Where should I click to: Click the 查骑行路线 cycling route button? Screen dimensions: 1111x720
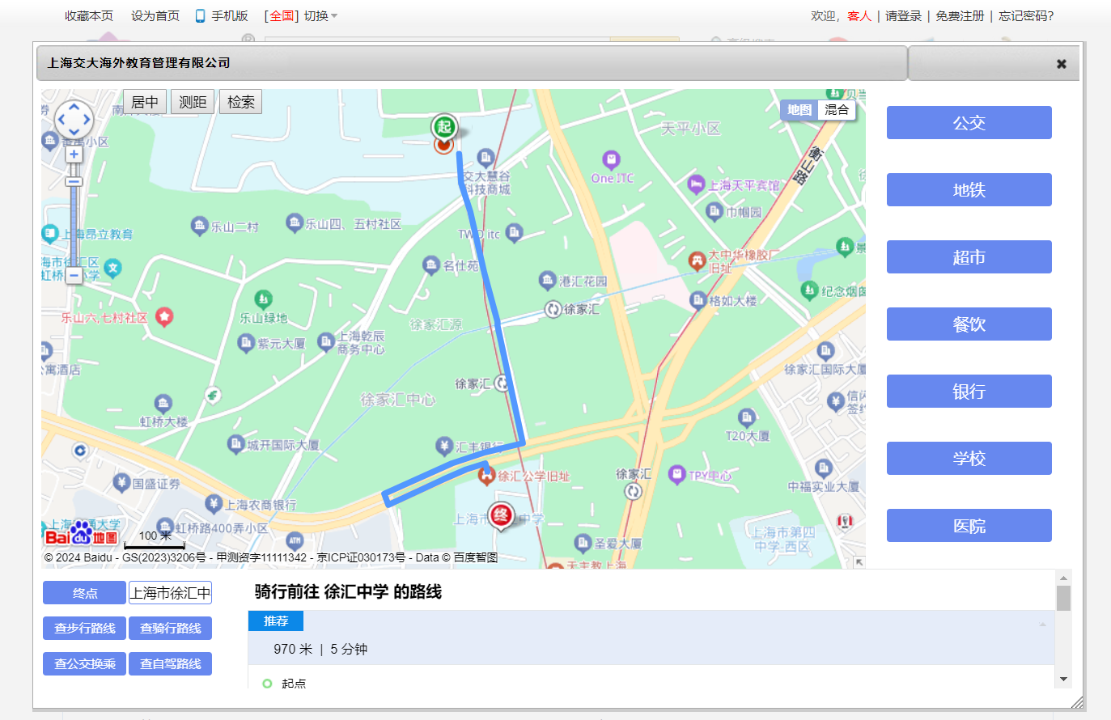pyautogui.click(x=170, y=629)
